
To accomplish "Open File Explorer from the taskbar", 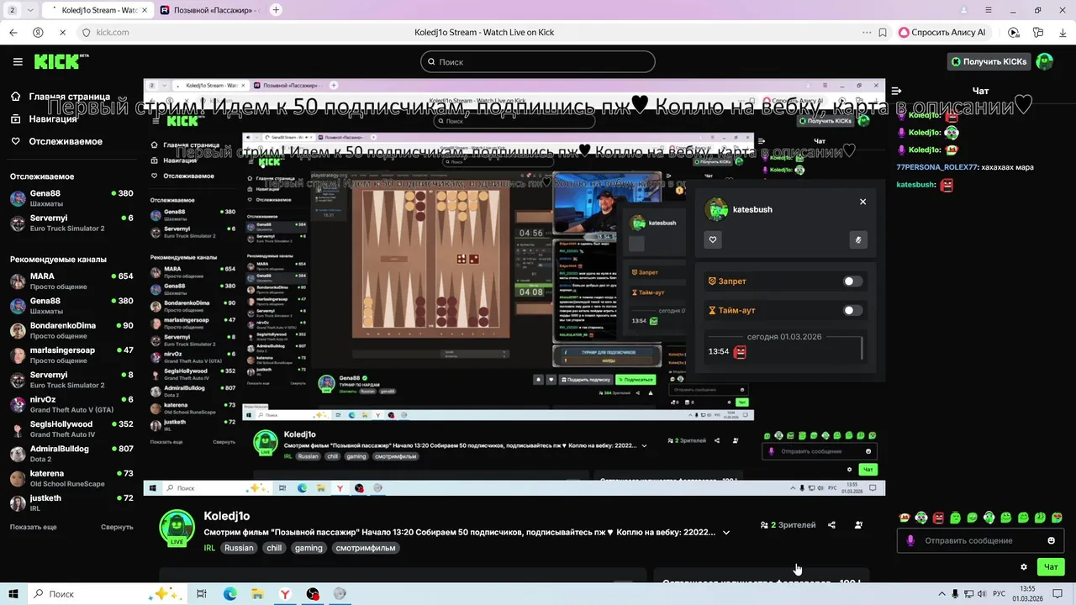I will [258, 594].
